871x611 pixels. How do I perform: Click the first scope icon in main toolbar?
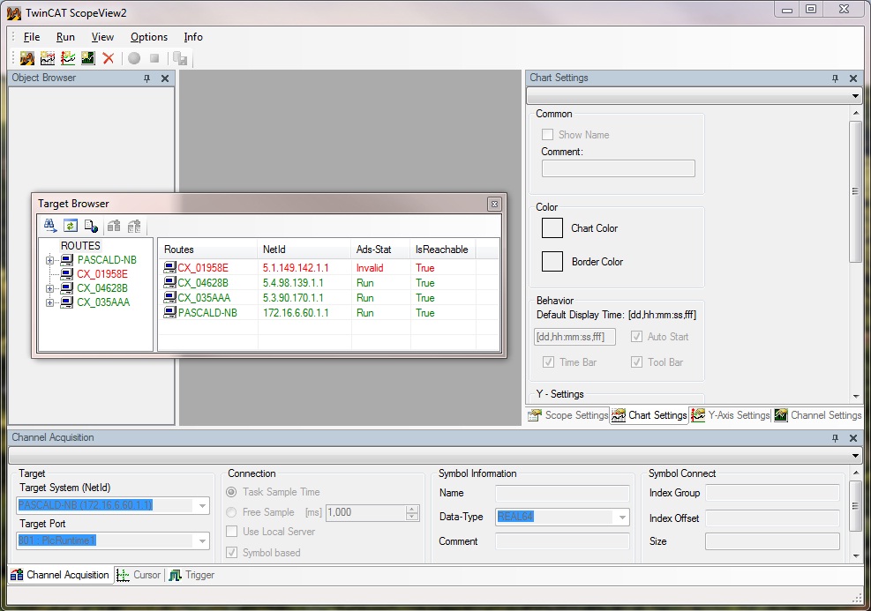[27, 58]
